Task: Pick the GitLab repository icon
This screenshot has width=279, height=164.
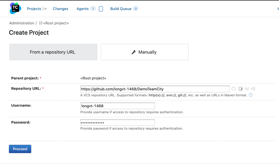Action: (x=247, y=89)
